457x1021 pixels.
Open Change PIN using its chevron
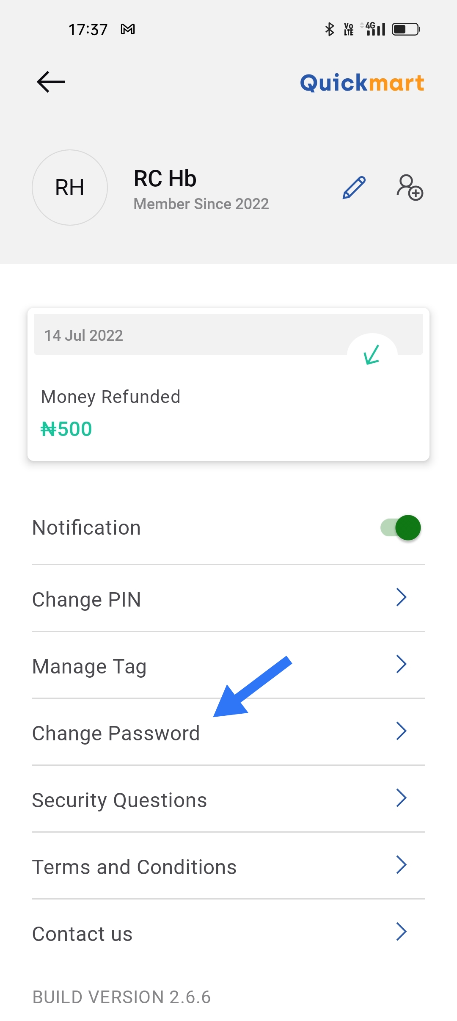(x=401, y=597)
